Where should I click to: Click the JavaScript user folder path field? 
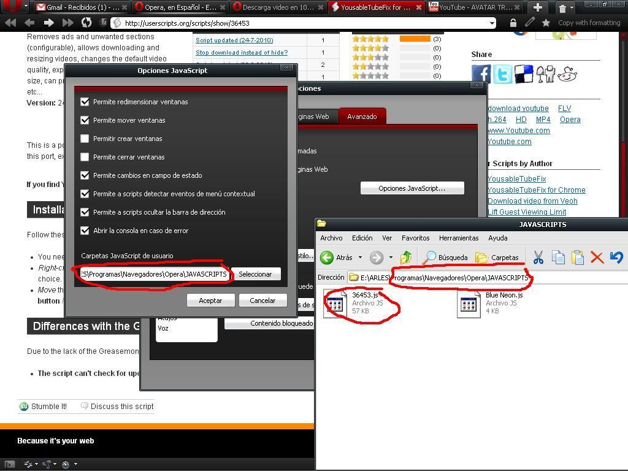click(x=153, y=274)
